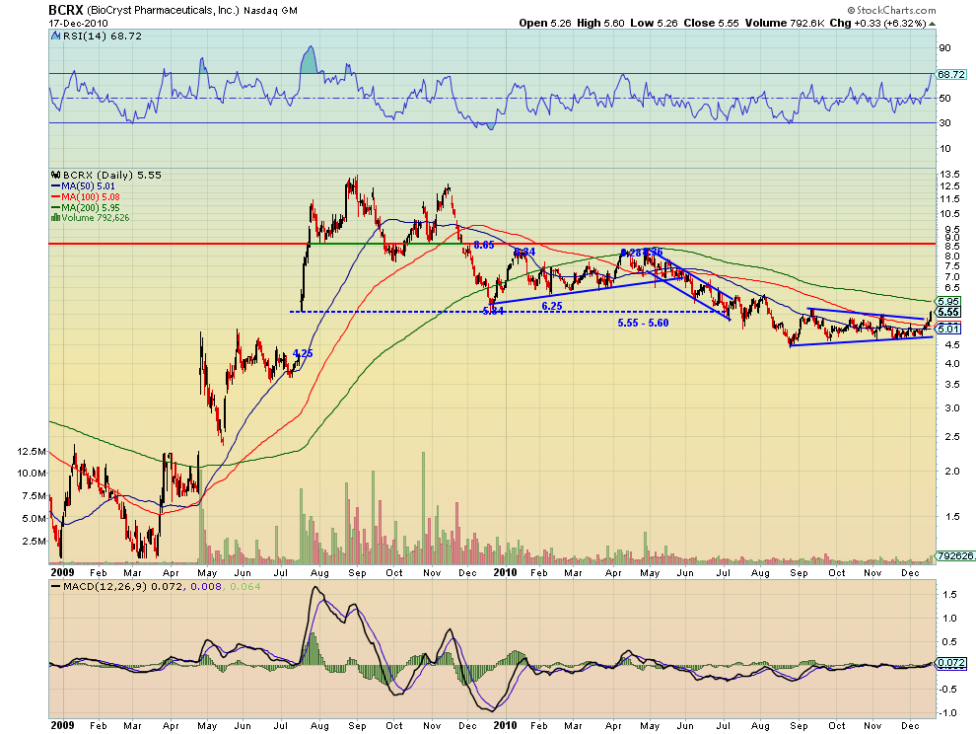Screen dimensions: 976x734
Task: Click the green 0.064 MACD histogram value
Action: pos(245,586)
